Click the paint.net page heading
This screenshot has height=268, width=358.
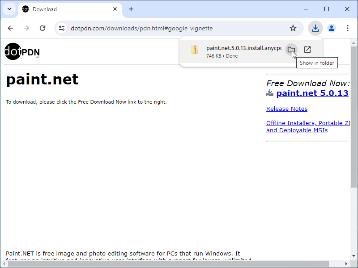coord(43,80)
